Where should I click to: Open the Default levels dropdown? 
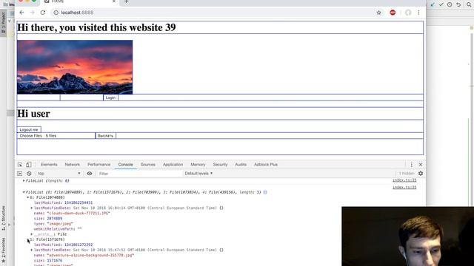tap(198, 174)
